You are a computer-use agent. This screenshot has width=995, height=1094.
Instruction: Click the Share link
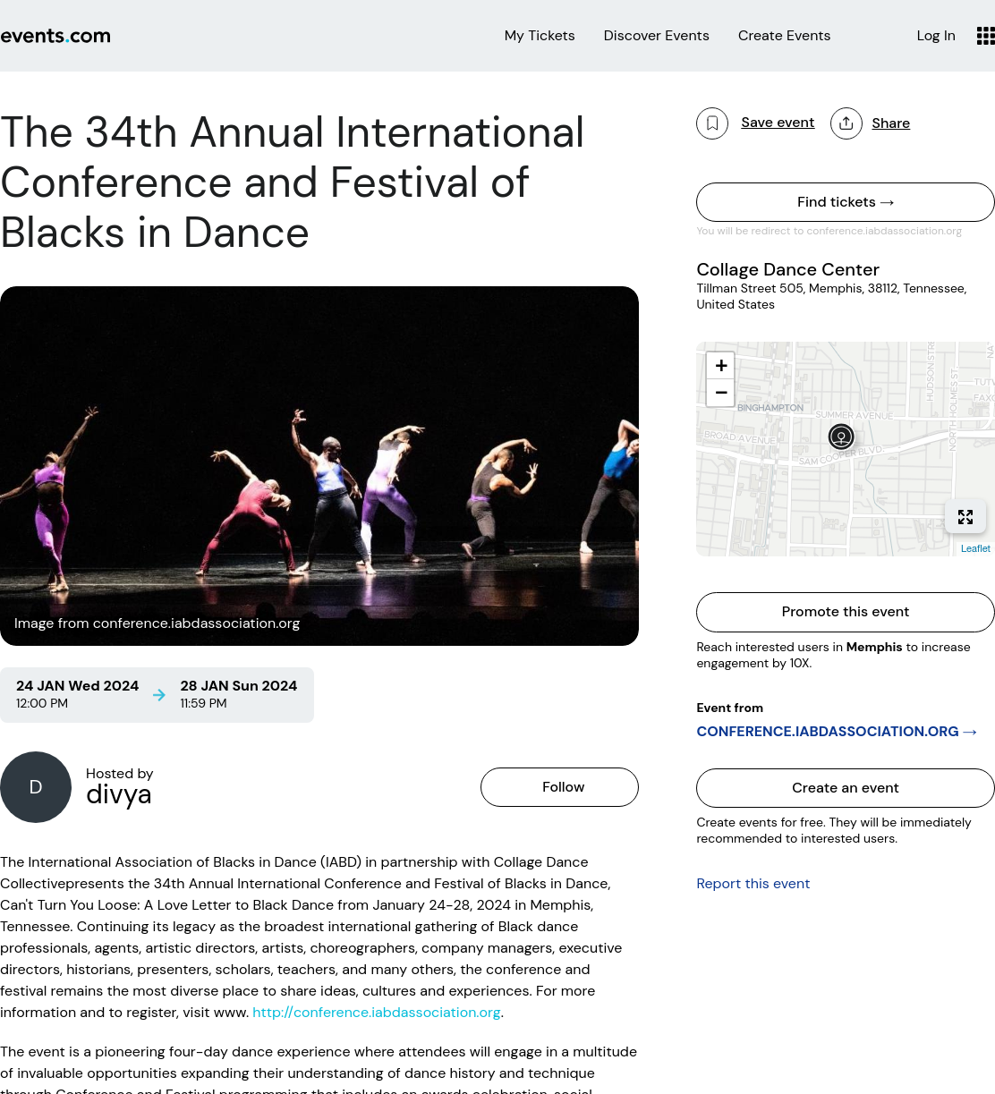coord(890,123)
